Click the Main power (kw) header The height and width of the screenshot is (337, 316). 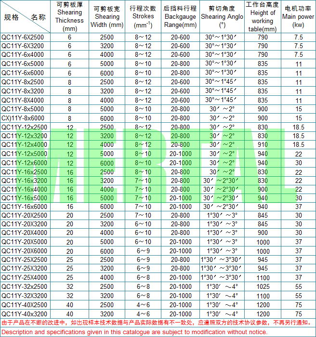298,16
